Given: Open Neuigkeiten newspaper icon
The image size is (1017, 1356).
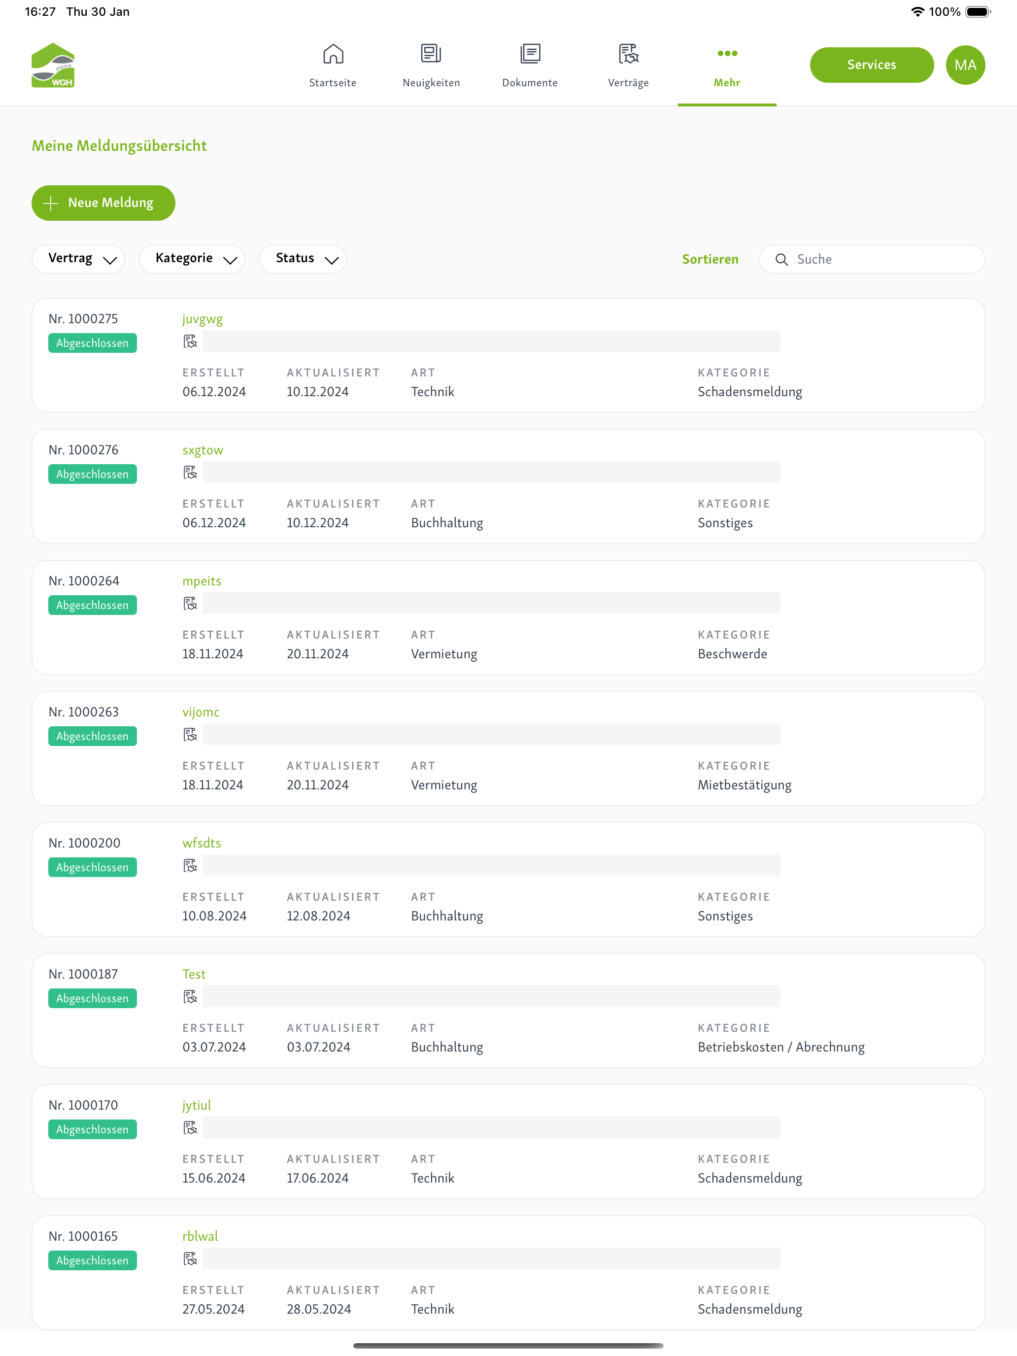Looking at the screenshot, I should tap(431, 53).
